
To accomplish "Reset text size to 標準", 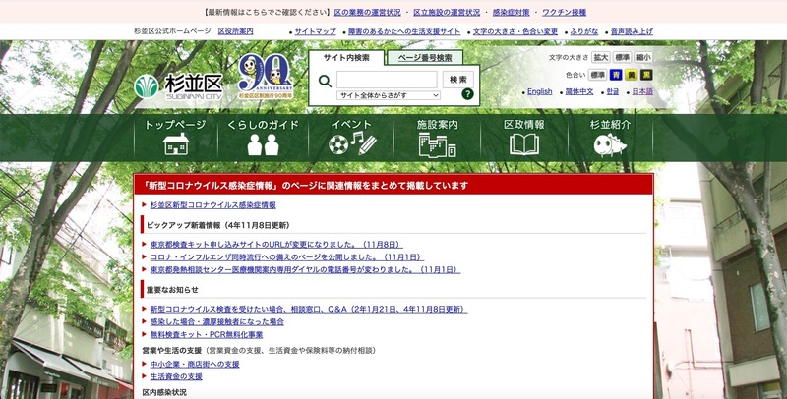I will pyautogui.click(x=622, y=58).
